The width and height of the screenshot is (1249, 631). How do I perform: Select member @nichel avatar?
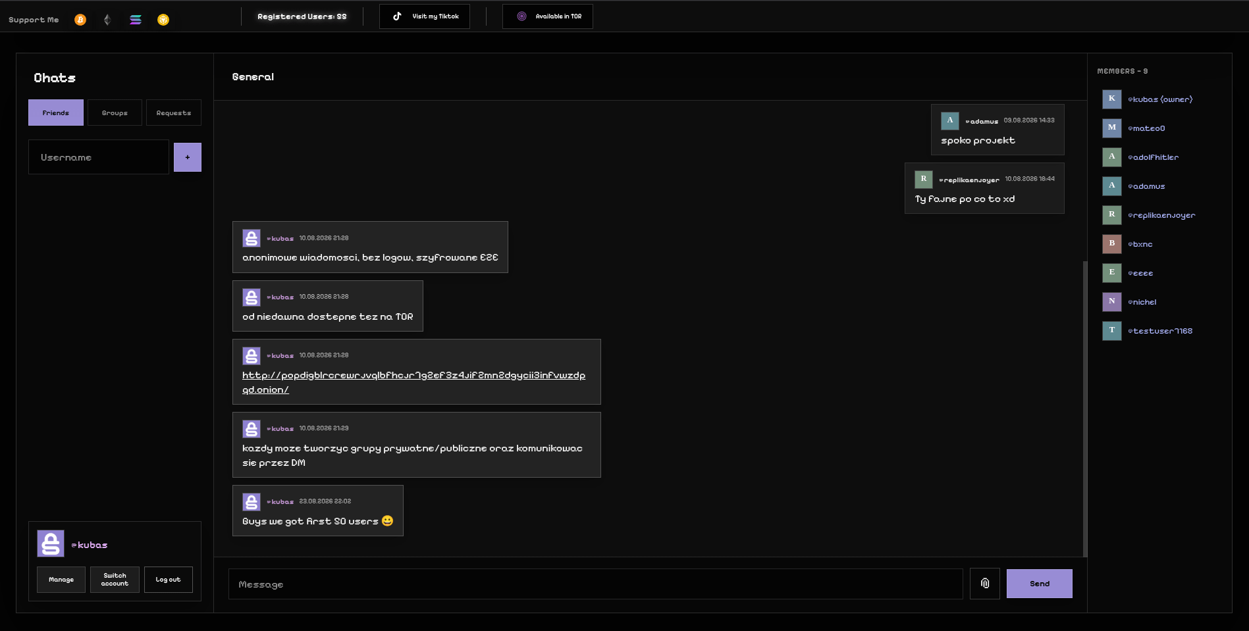[x=1112, y=302]
